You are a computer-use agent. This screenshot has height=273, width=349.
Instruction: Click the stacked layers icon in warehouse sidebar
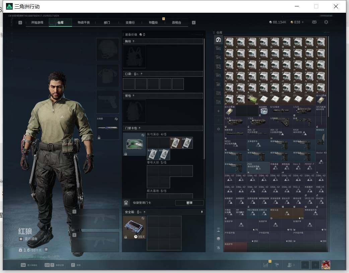219,239
